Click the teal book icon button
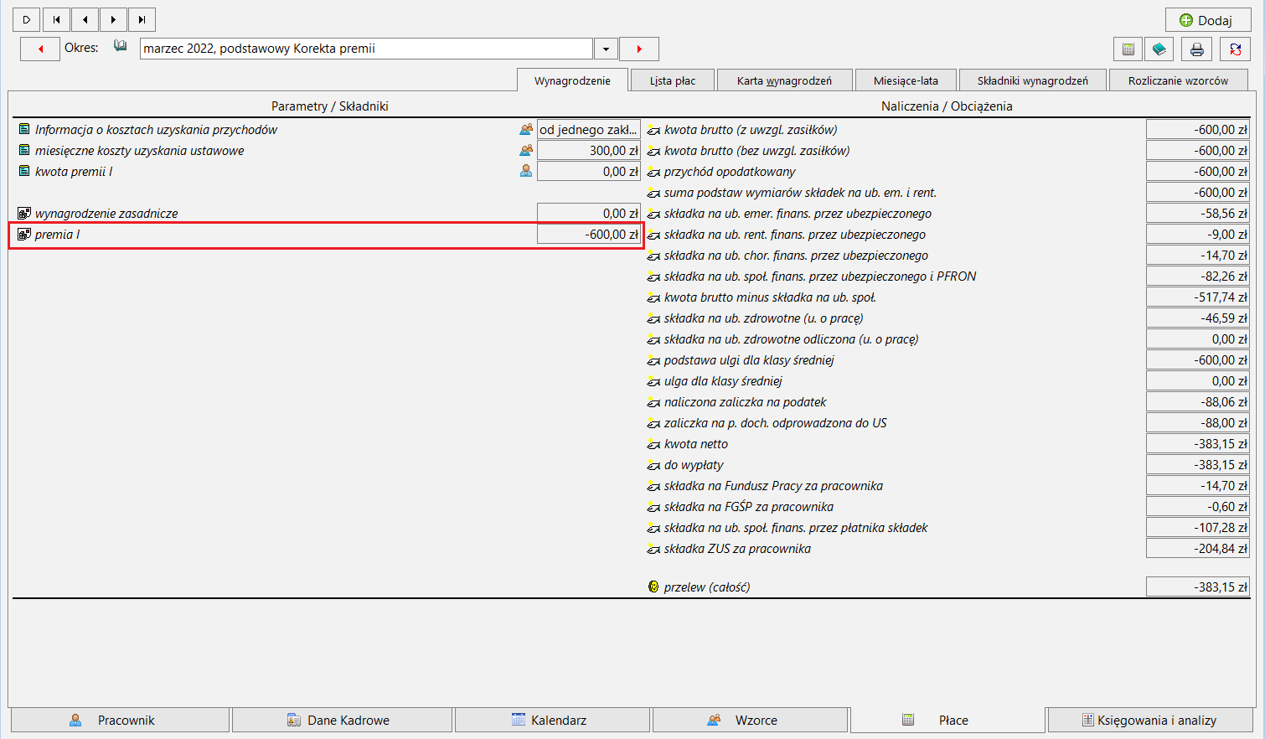 [1159, 49]
